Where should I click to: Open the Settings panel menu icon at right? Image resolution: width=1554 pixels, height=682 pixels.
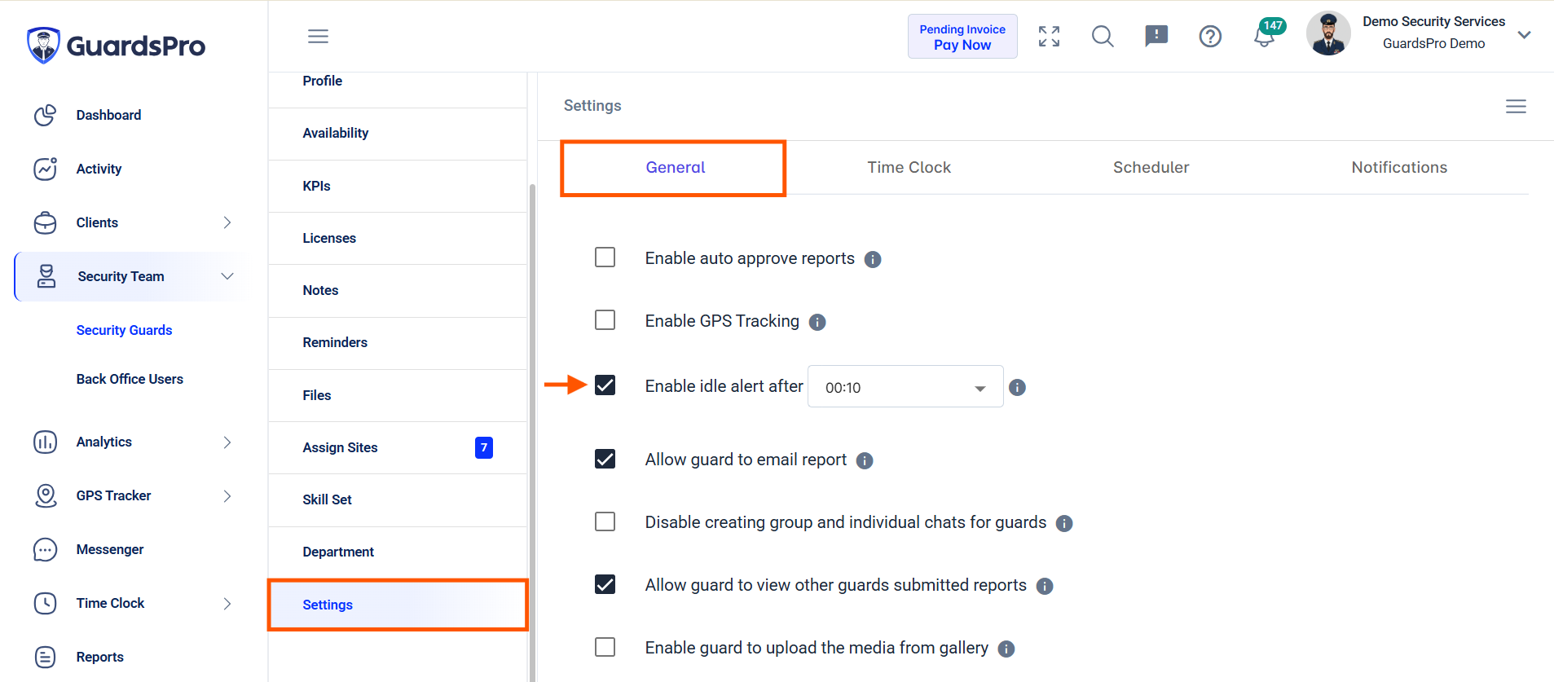click(x=1516, y=106)
